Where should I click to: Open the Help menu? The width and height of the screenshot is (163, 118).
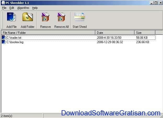pyautogui.click(x=35, y=8)
